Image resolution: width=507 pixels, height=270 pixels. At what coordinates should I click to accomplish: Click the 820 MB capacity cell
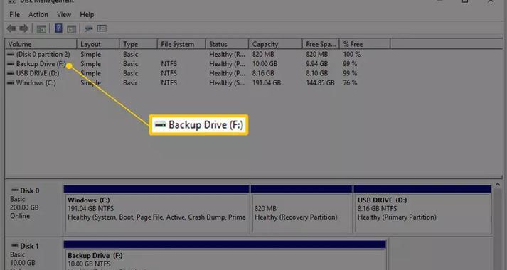coord(262,54)
